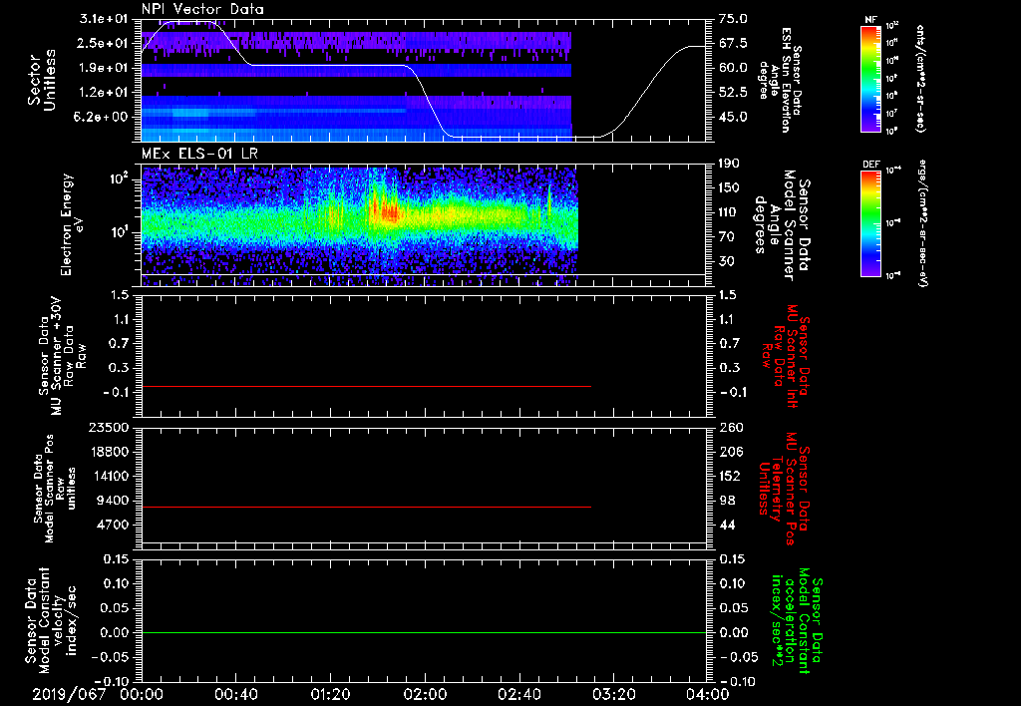
Task: Click the "1.9e+01" sector tick label
Action: click(x=104, y=68)
